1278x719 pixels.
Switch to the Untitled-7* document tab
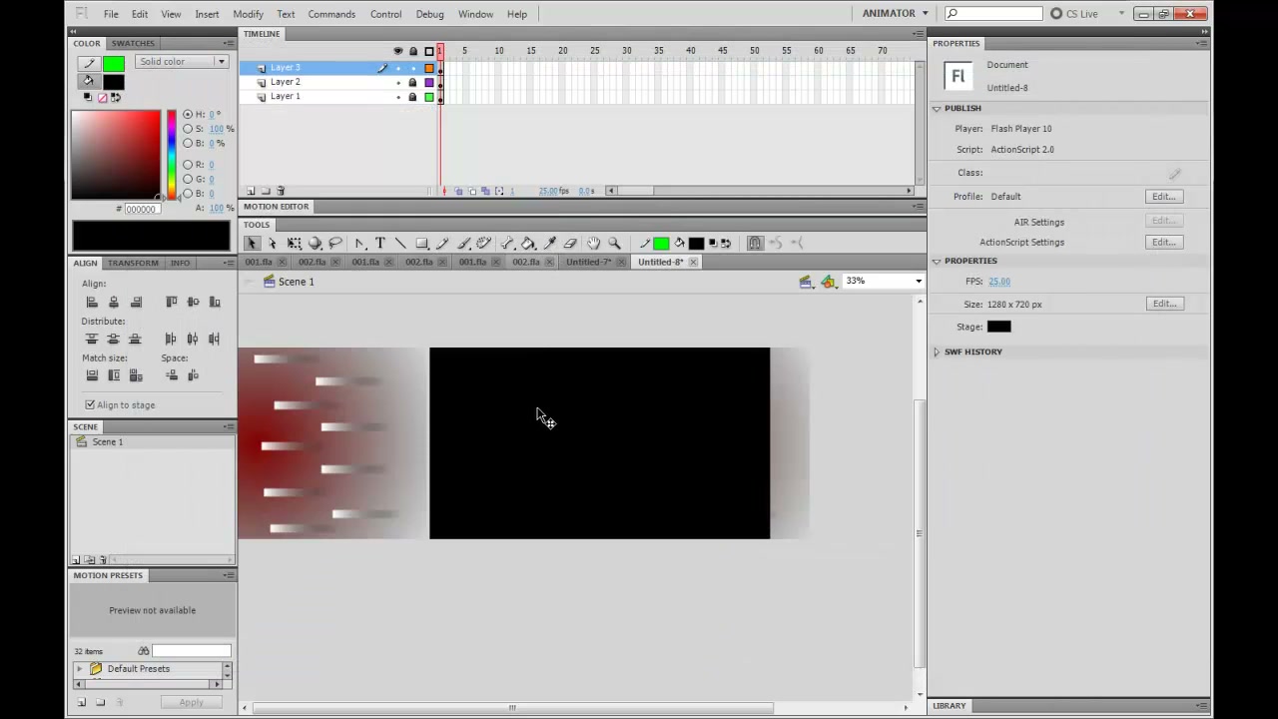[588, 262]
